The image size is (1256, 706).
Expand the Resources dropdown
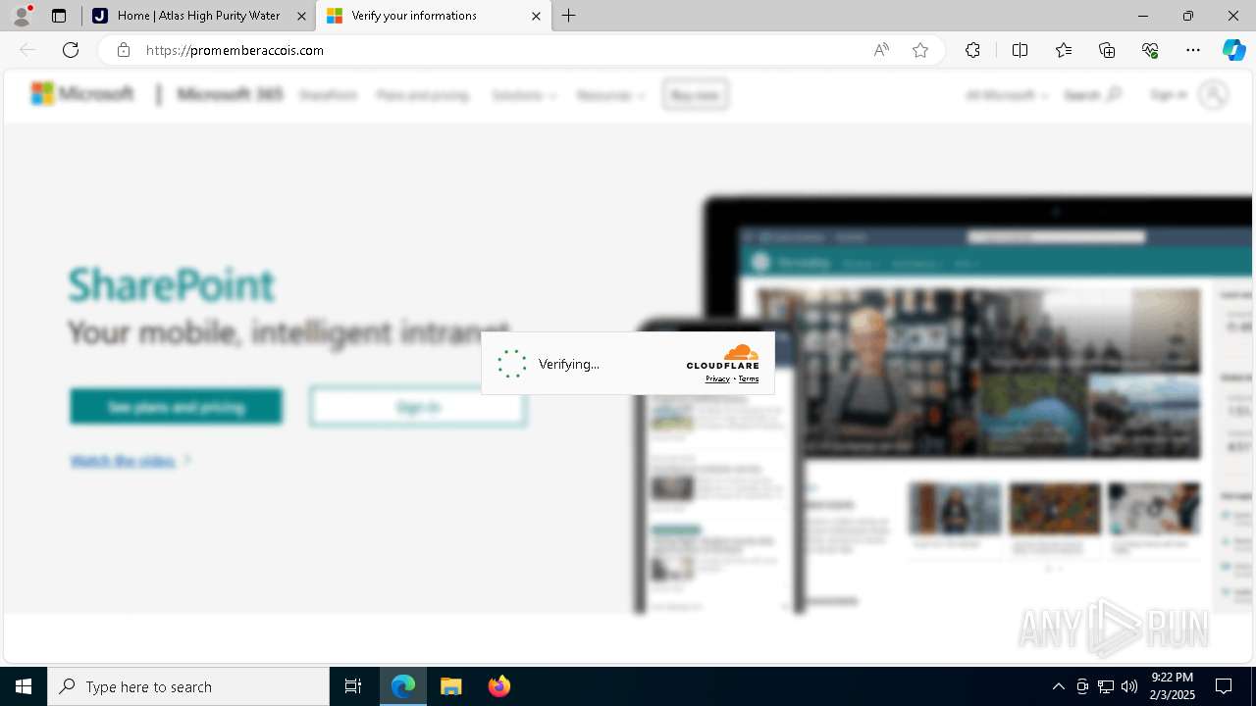[610, 95]
